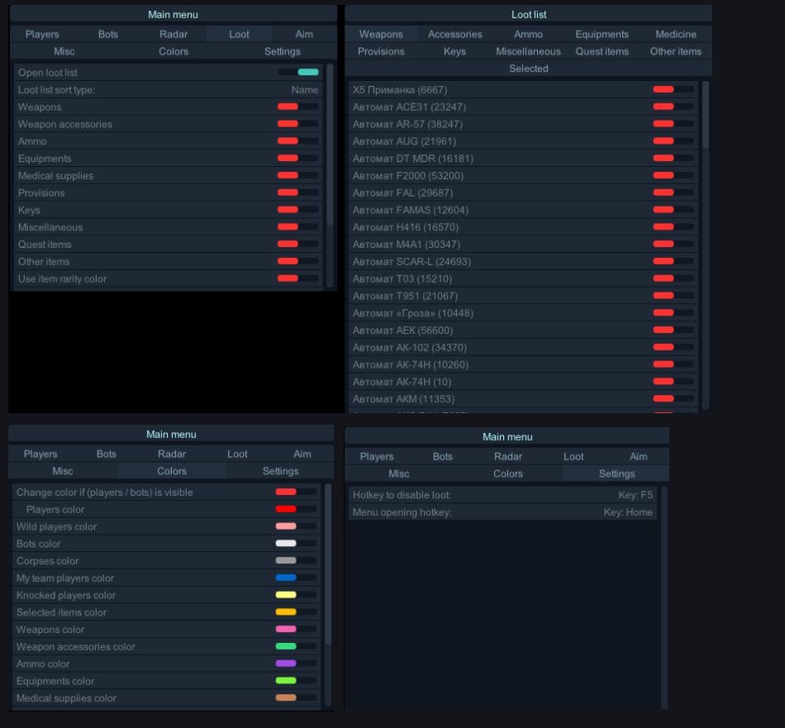Viewport: 785px width, 728px height.
Task: Toggle Change color if visible switch
Action: (296, 492)
